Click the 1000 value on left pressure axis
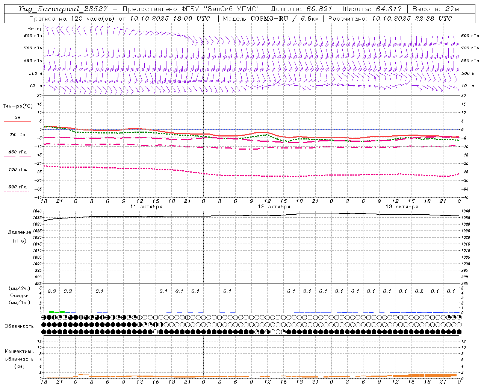Viewport: 481px width, 385px height. coord(38,264)
